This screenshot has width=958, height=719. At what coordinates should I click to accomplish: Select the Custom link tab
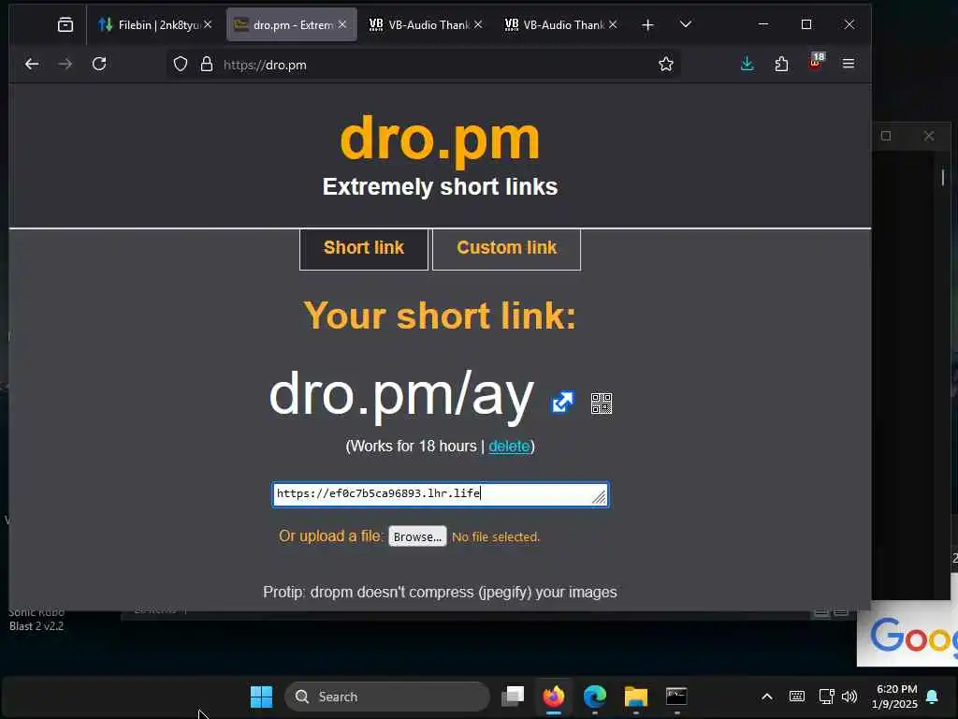(506, 248)
